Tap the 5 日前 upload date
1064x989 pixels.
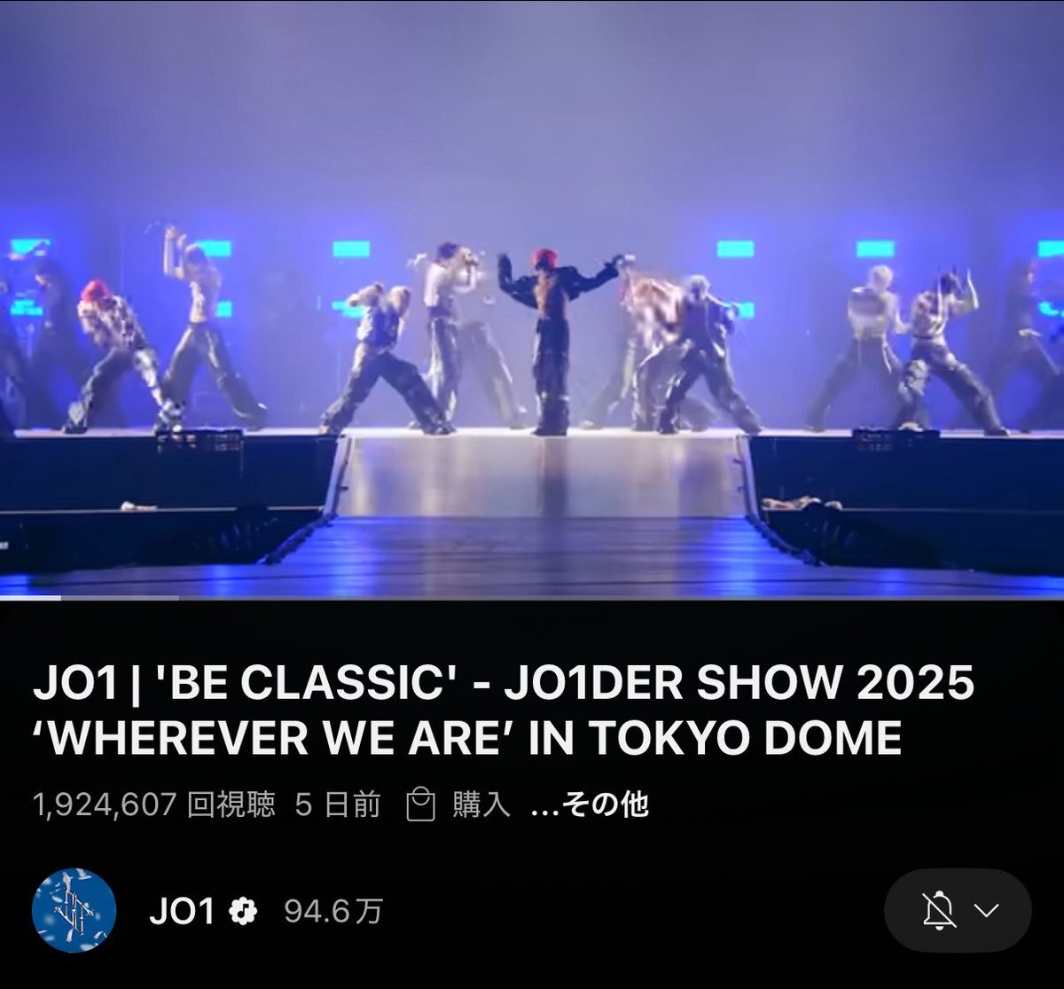(338, 805)
